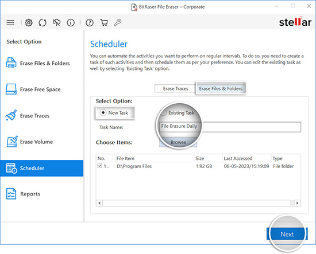This screenshot has width=316, height=254.
Task: Click the shopping cart buy icon
Action: [x=104, y=22]
